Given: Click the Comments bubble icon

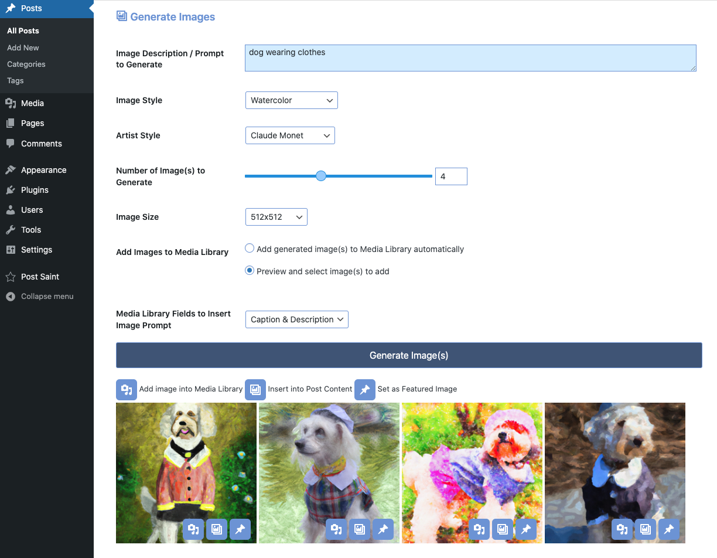Looking at the screenshot, I should click(11, 144).
